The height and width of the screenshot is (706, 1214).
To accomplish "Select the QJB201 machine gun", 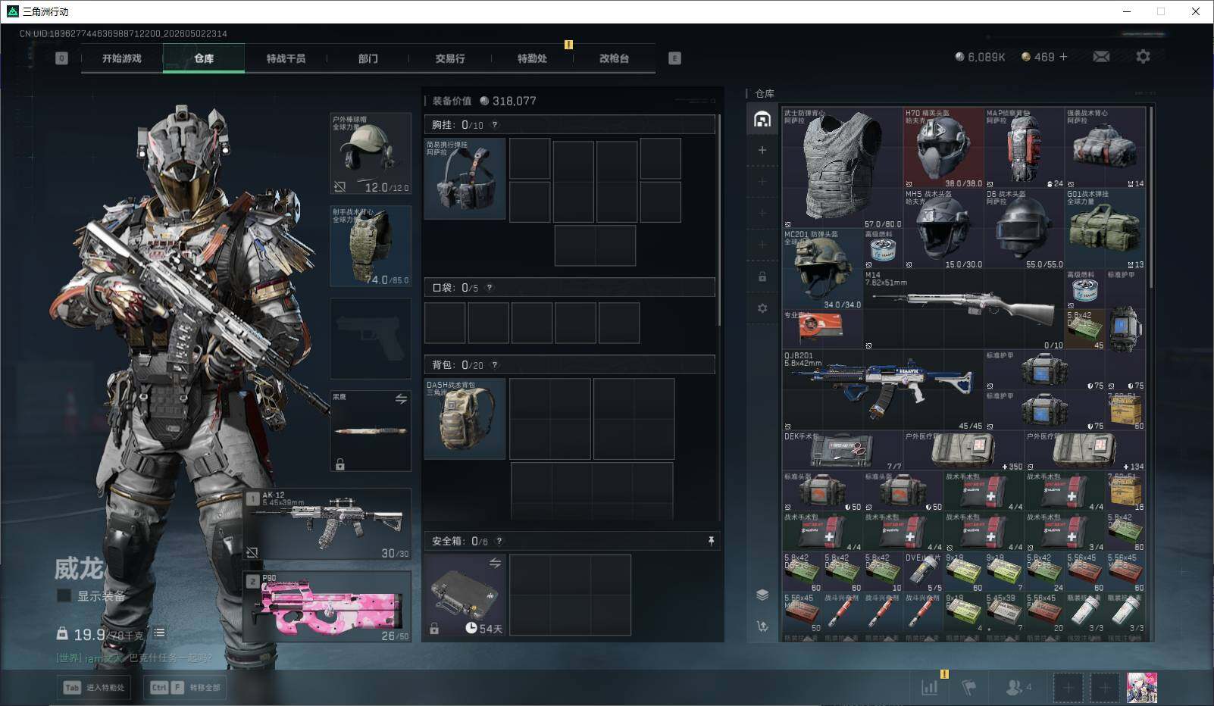I will pyautogui.click(x=883, y=390).
